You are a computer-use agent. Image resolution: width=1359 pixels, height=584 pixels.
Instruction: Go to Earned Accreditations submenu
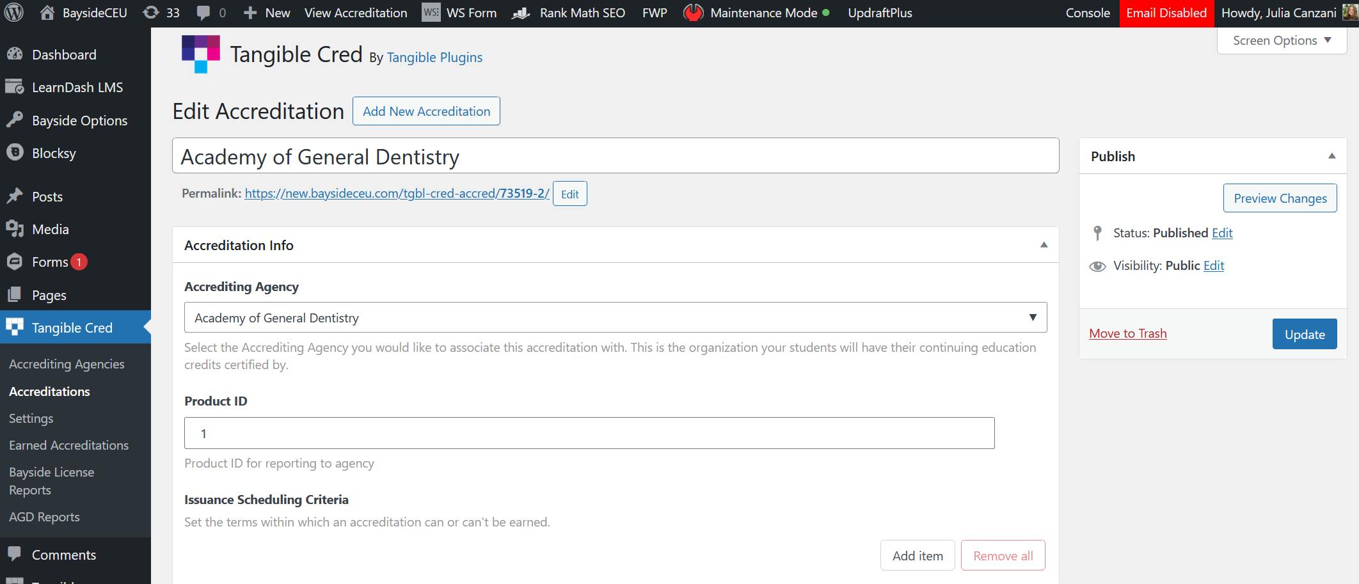68,445
